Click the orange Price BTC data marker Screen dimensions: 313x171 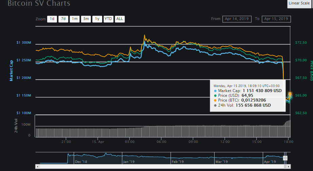click(290, 94)
